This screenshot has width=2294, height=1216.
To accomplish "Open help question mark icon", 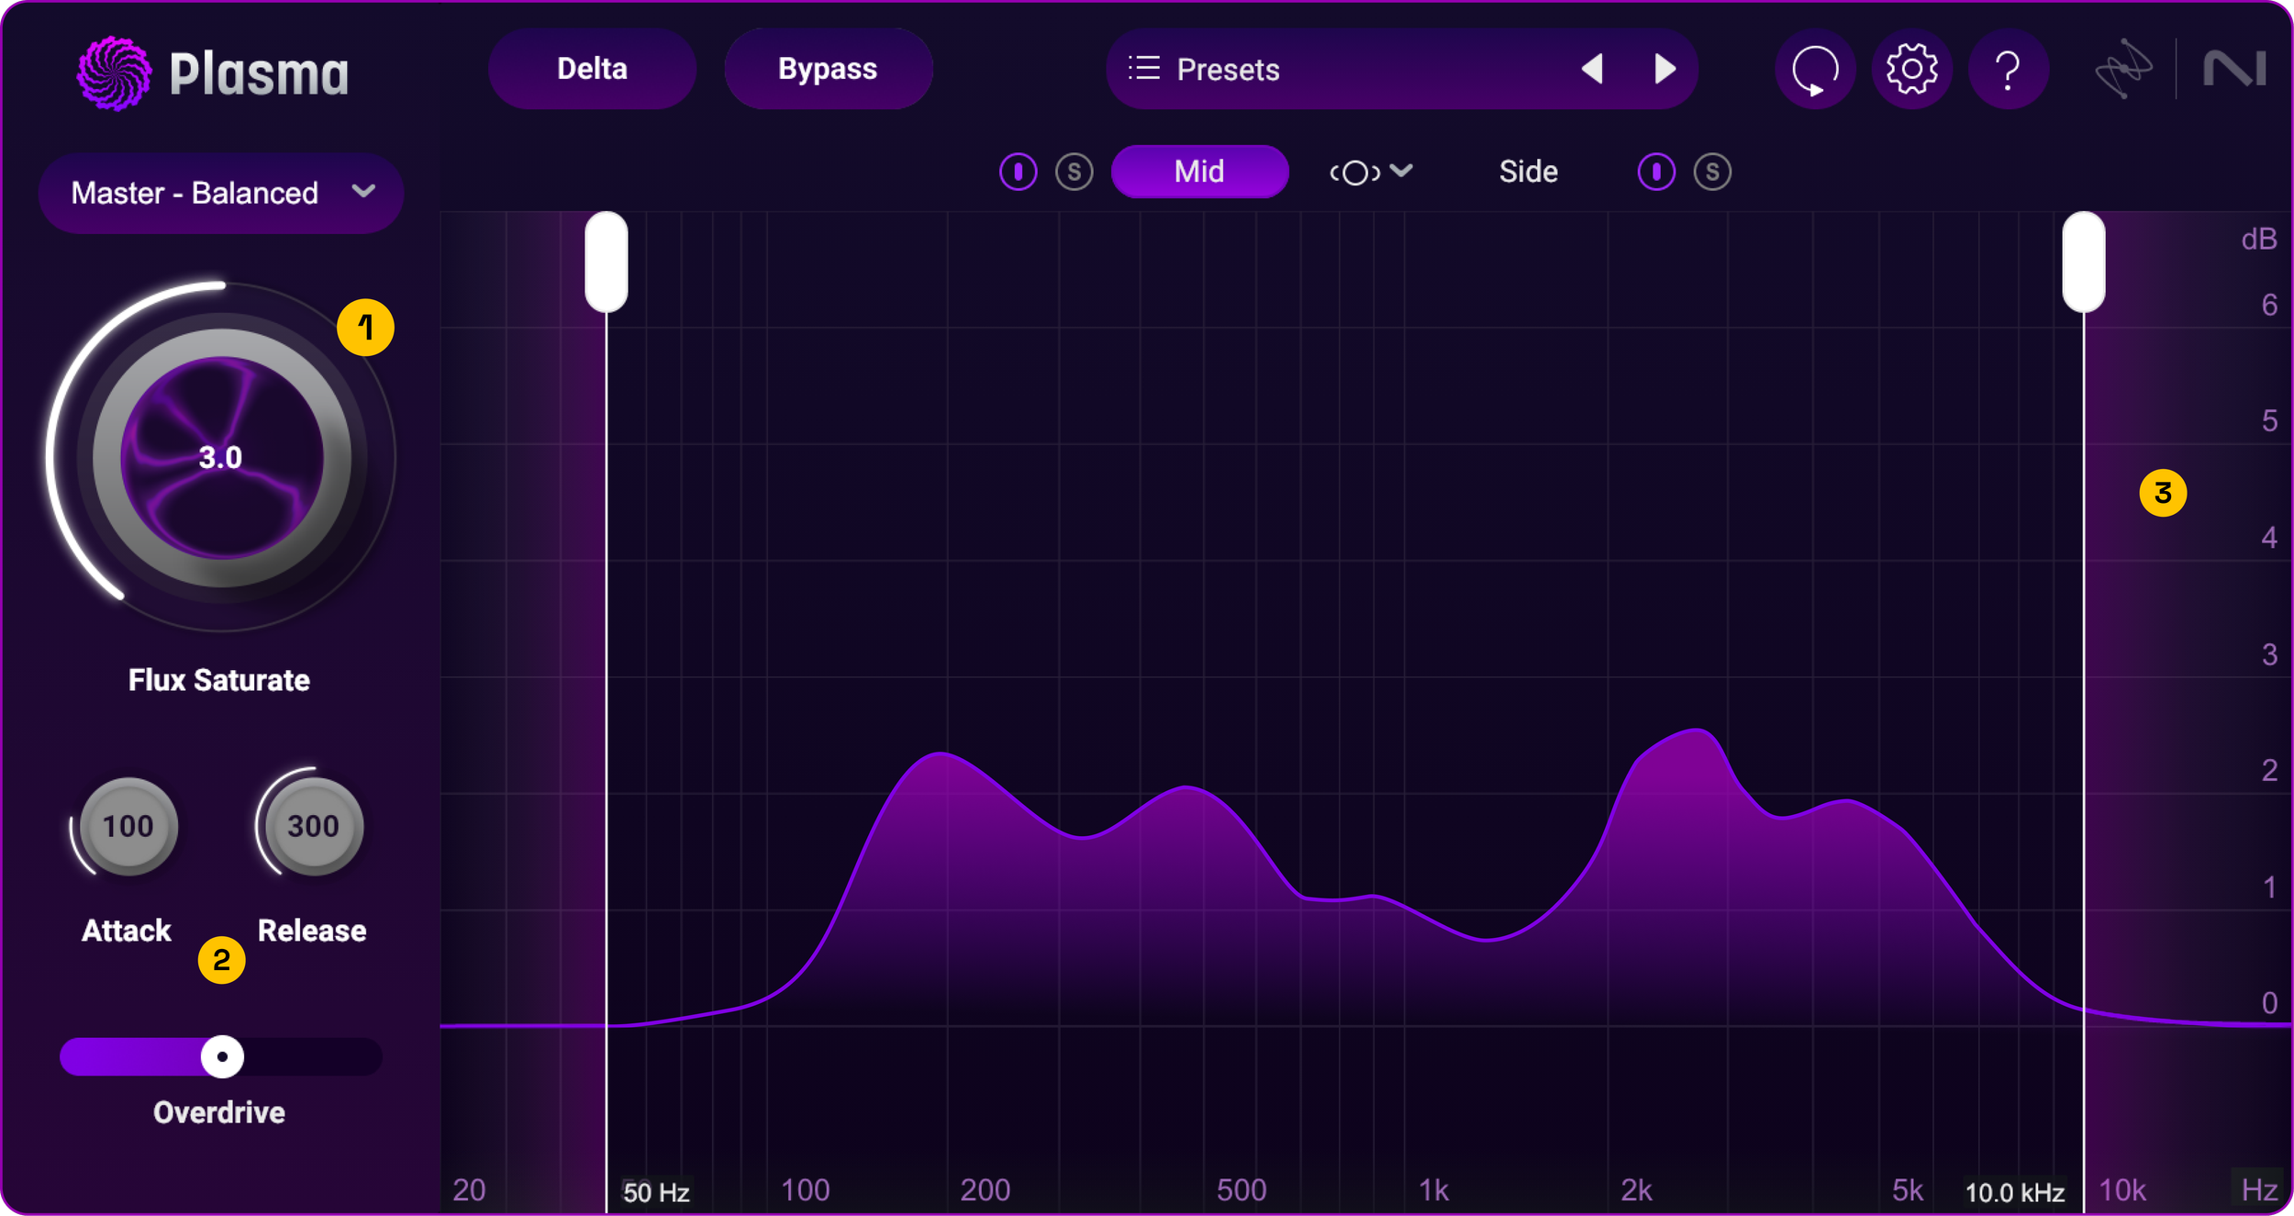I will pyautogui.click(x=2008, y=70).
